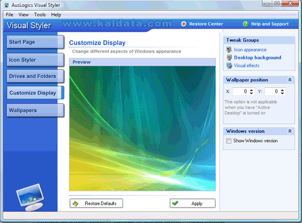The image size is (302, 223).
Task: Click the AusLogics title bar app icon
Action: [6, 5]
